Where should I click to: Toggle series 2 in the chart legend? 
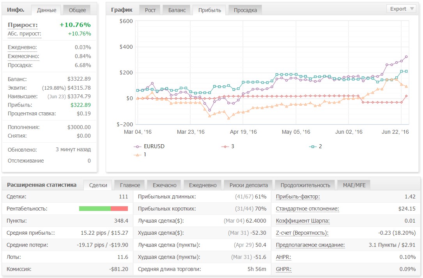[x=315, y=146]
